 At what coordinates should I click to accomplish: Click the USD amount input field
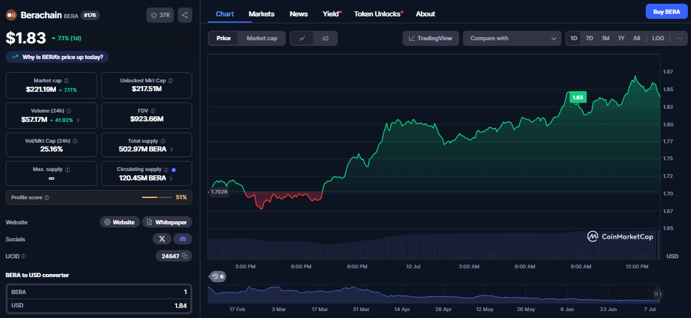click(x=99, y=305)
